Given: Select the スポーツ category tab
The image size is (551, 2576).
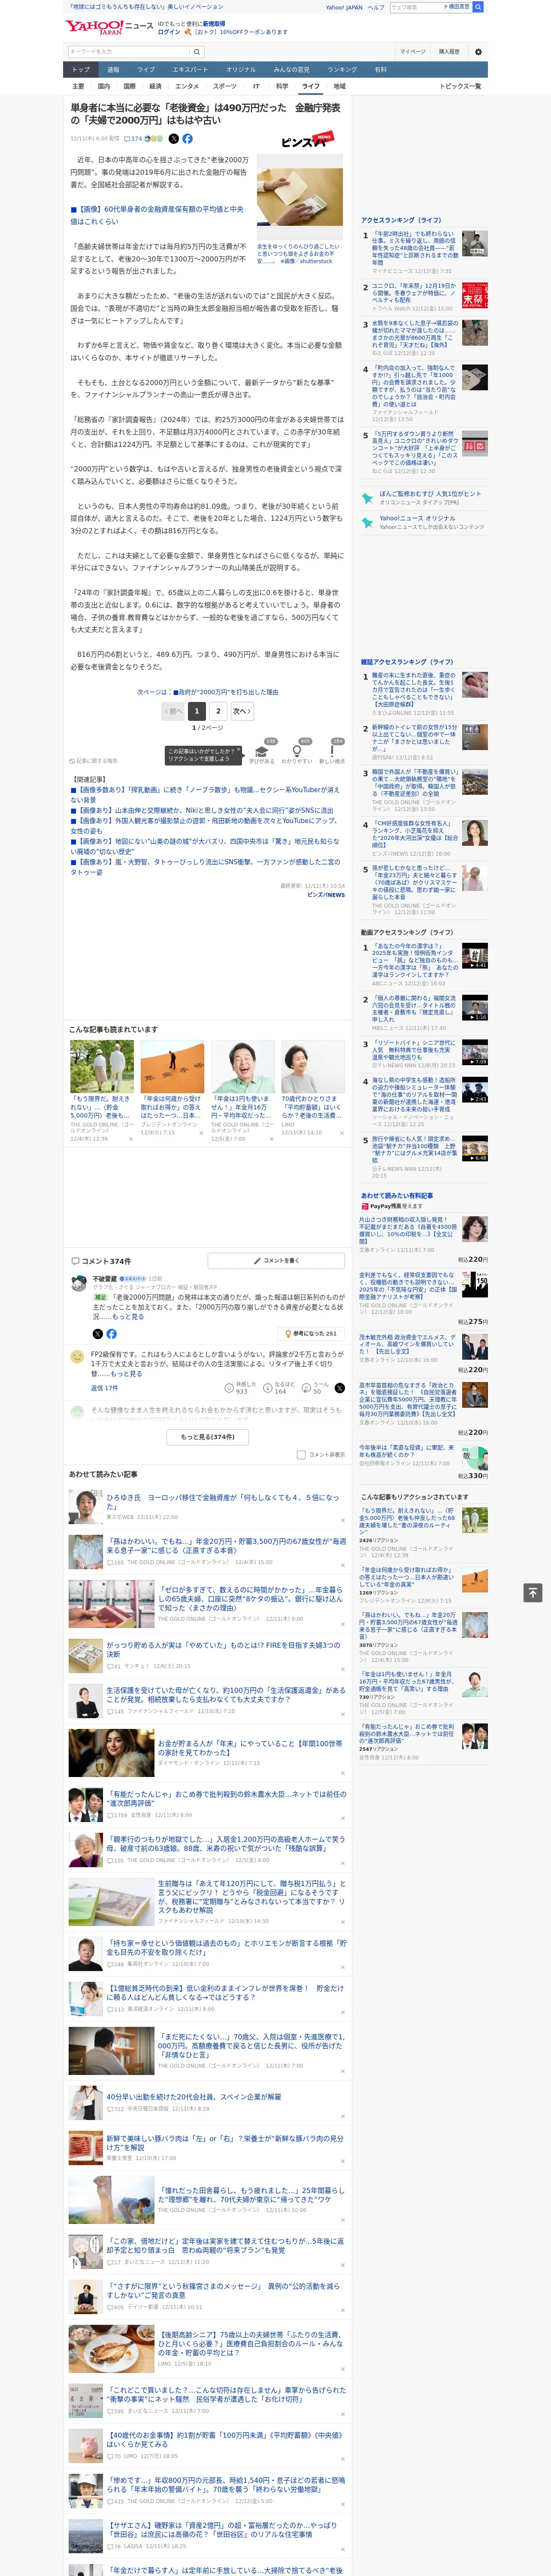Looking at the screenshot, I should point(225,86).
